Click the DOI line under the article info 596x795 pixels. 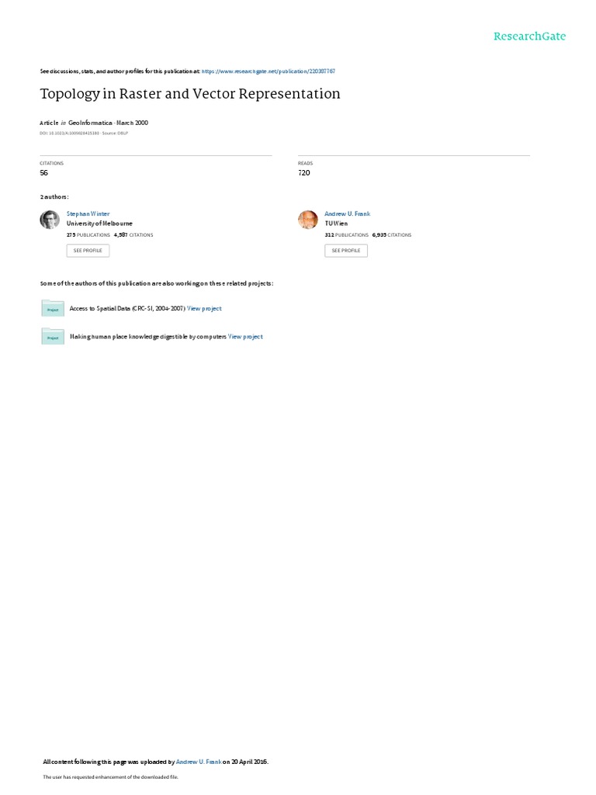(x=84, y=134)
